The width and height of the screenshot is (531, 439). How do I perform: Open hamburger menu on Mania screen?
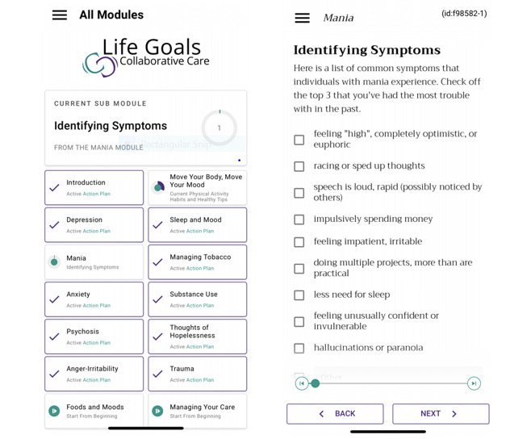pyautogui.click(x=302, y=18)
